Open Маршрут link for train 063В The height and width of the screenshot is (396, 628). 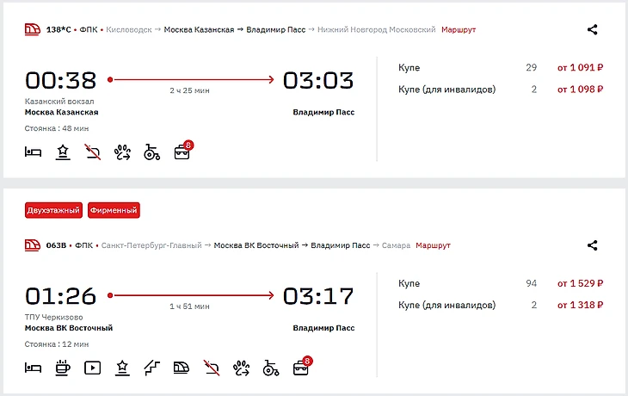433,245
